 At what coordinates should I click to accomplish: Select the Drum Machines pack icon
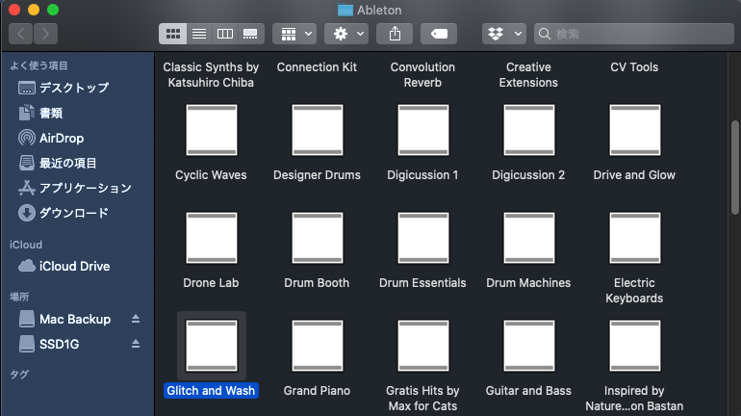pyautogui.click(x=529, y=238)
